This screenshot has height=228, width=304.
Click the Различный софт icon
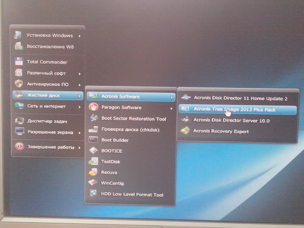tap(19, 73)
